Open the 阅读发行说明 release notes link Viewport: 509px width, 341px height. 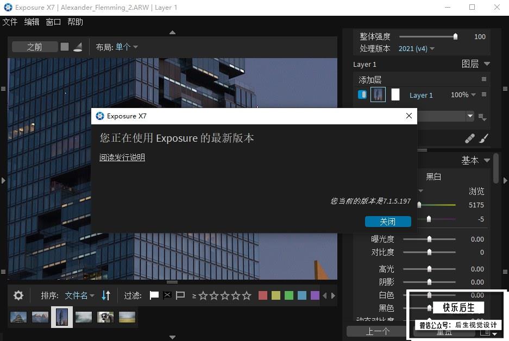pyautogui.click(x=122, y=157)
